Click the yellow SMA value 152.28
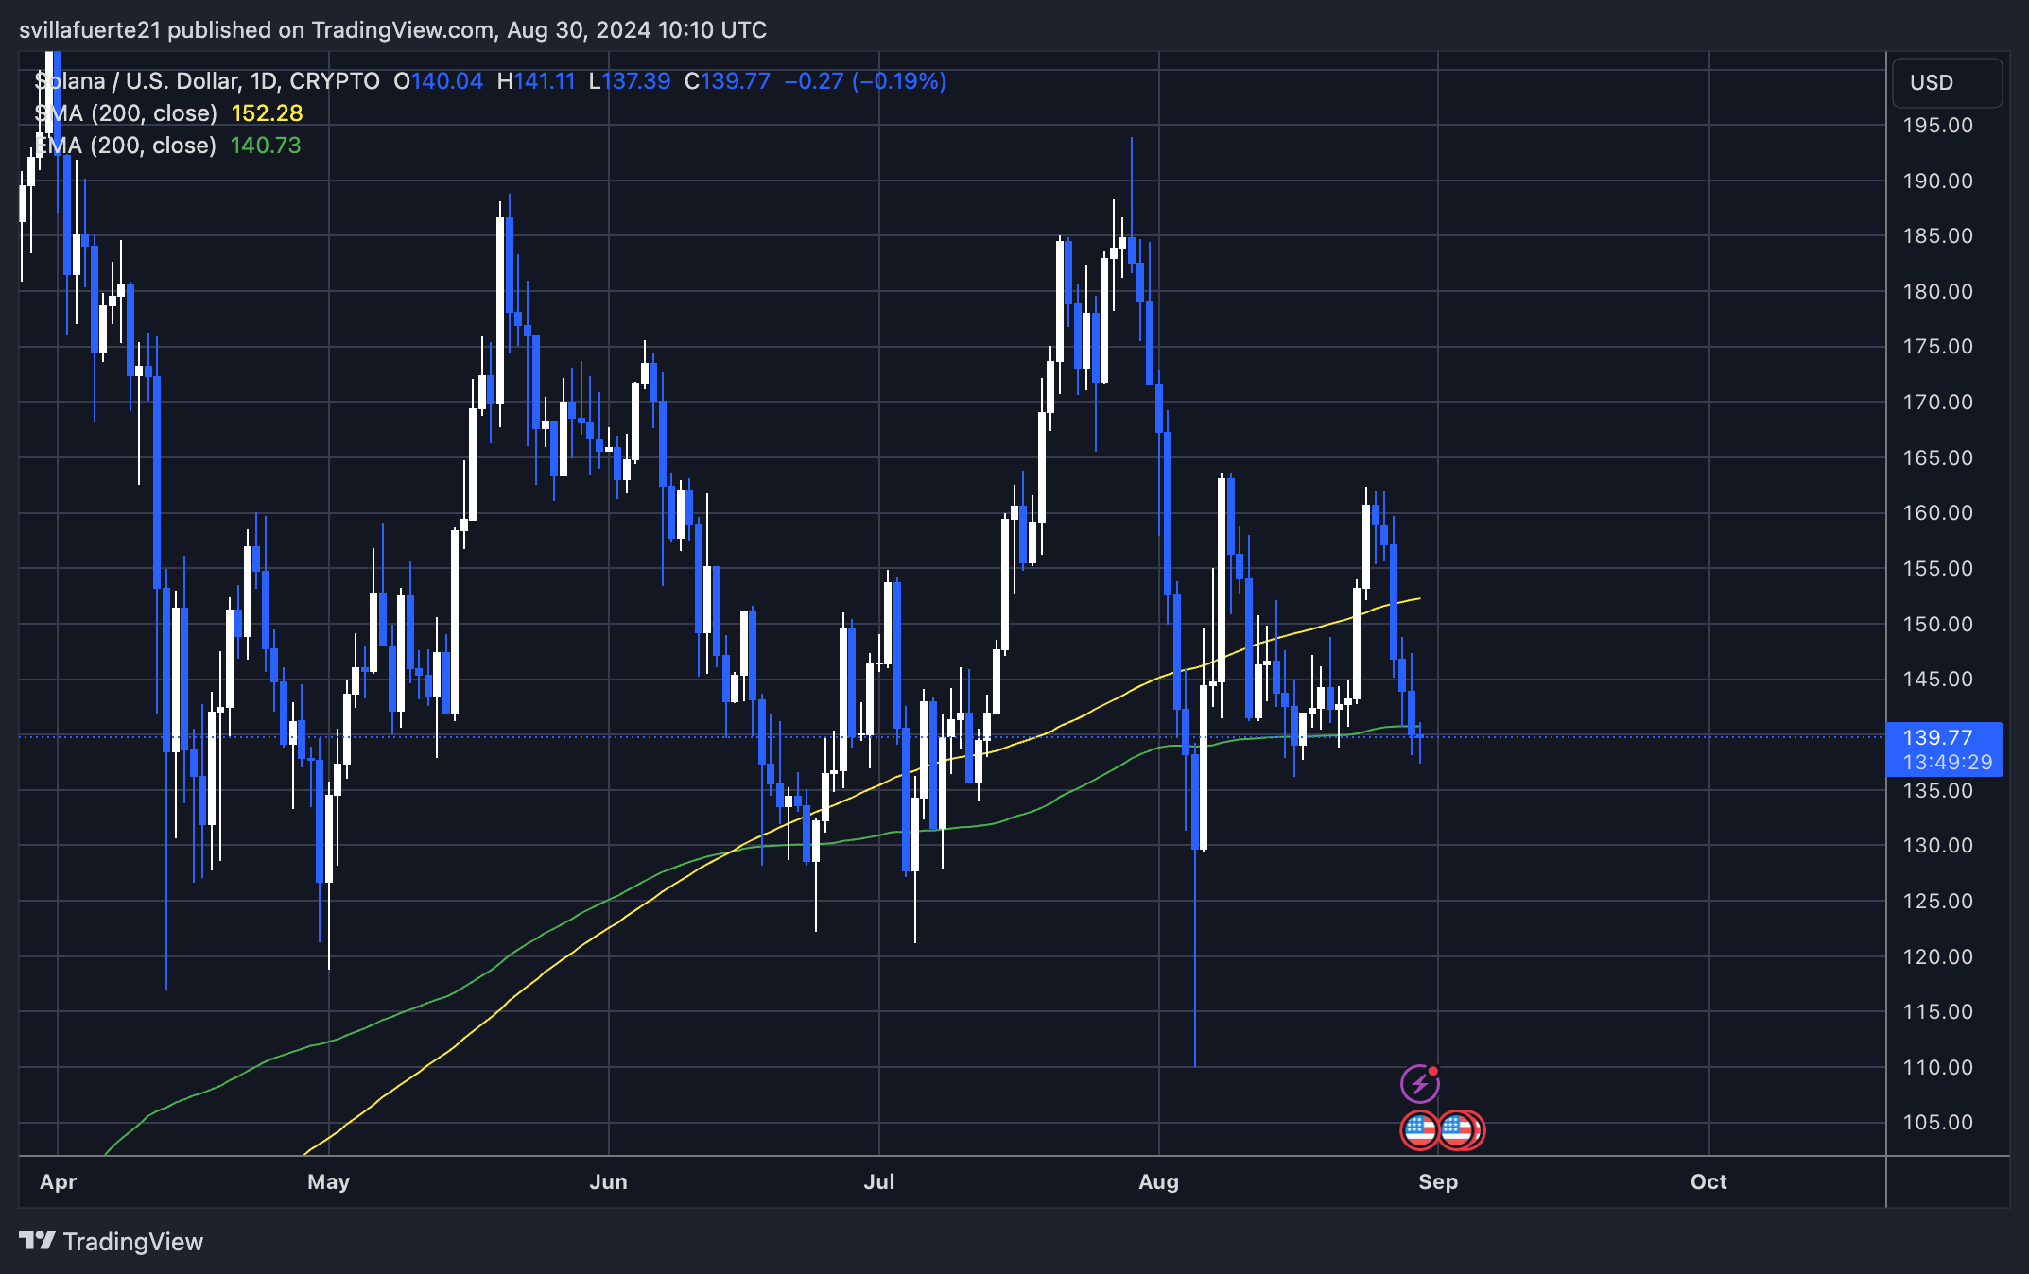 point(267,113)
